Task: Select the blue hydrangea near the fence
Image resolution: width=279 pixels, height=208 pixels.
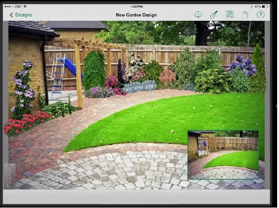Action: click(x=242, y=66)
